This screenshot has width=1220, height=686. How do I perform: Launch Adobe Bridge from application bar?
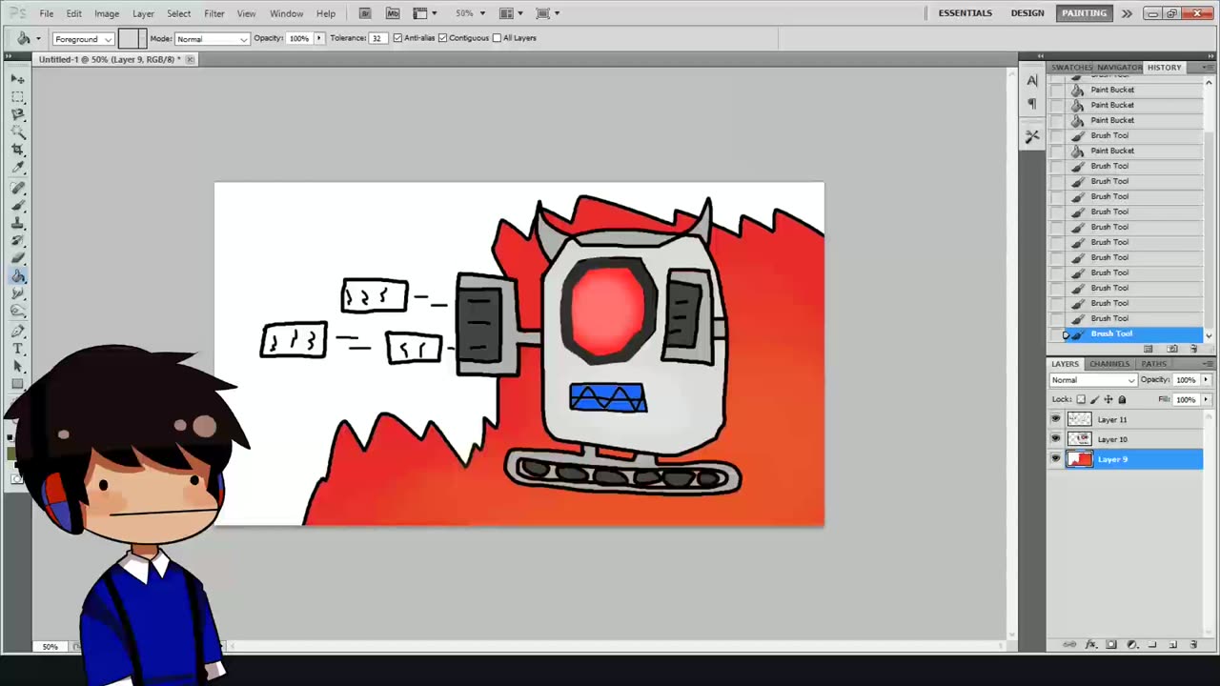(x=365, y=13)
